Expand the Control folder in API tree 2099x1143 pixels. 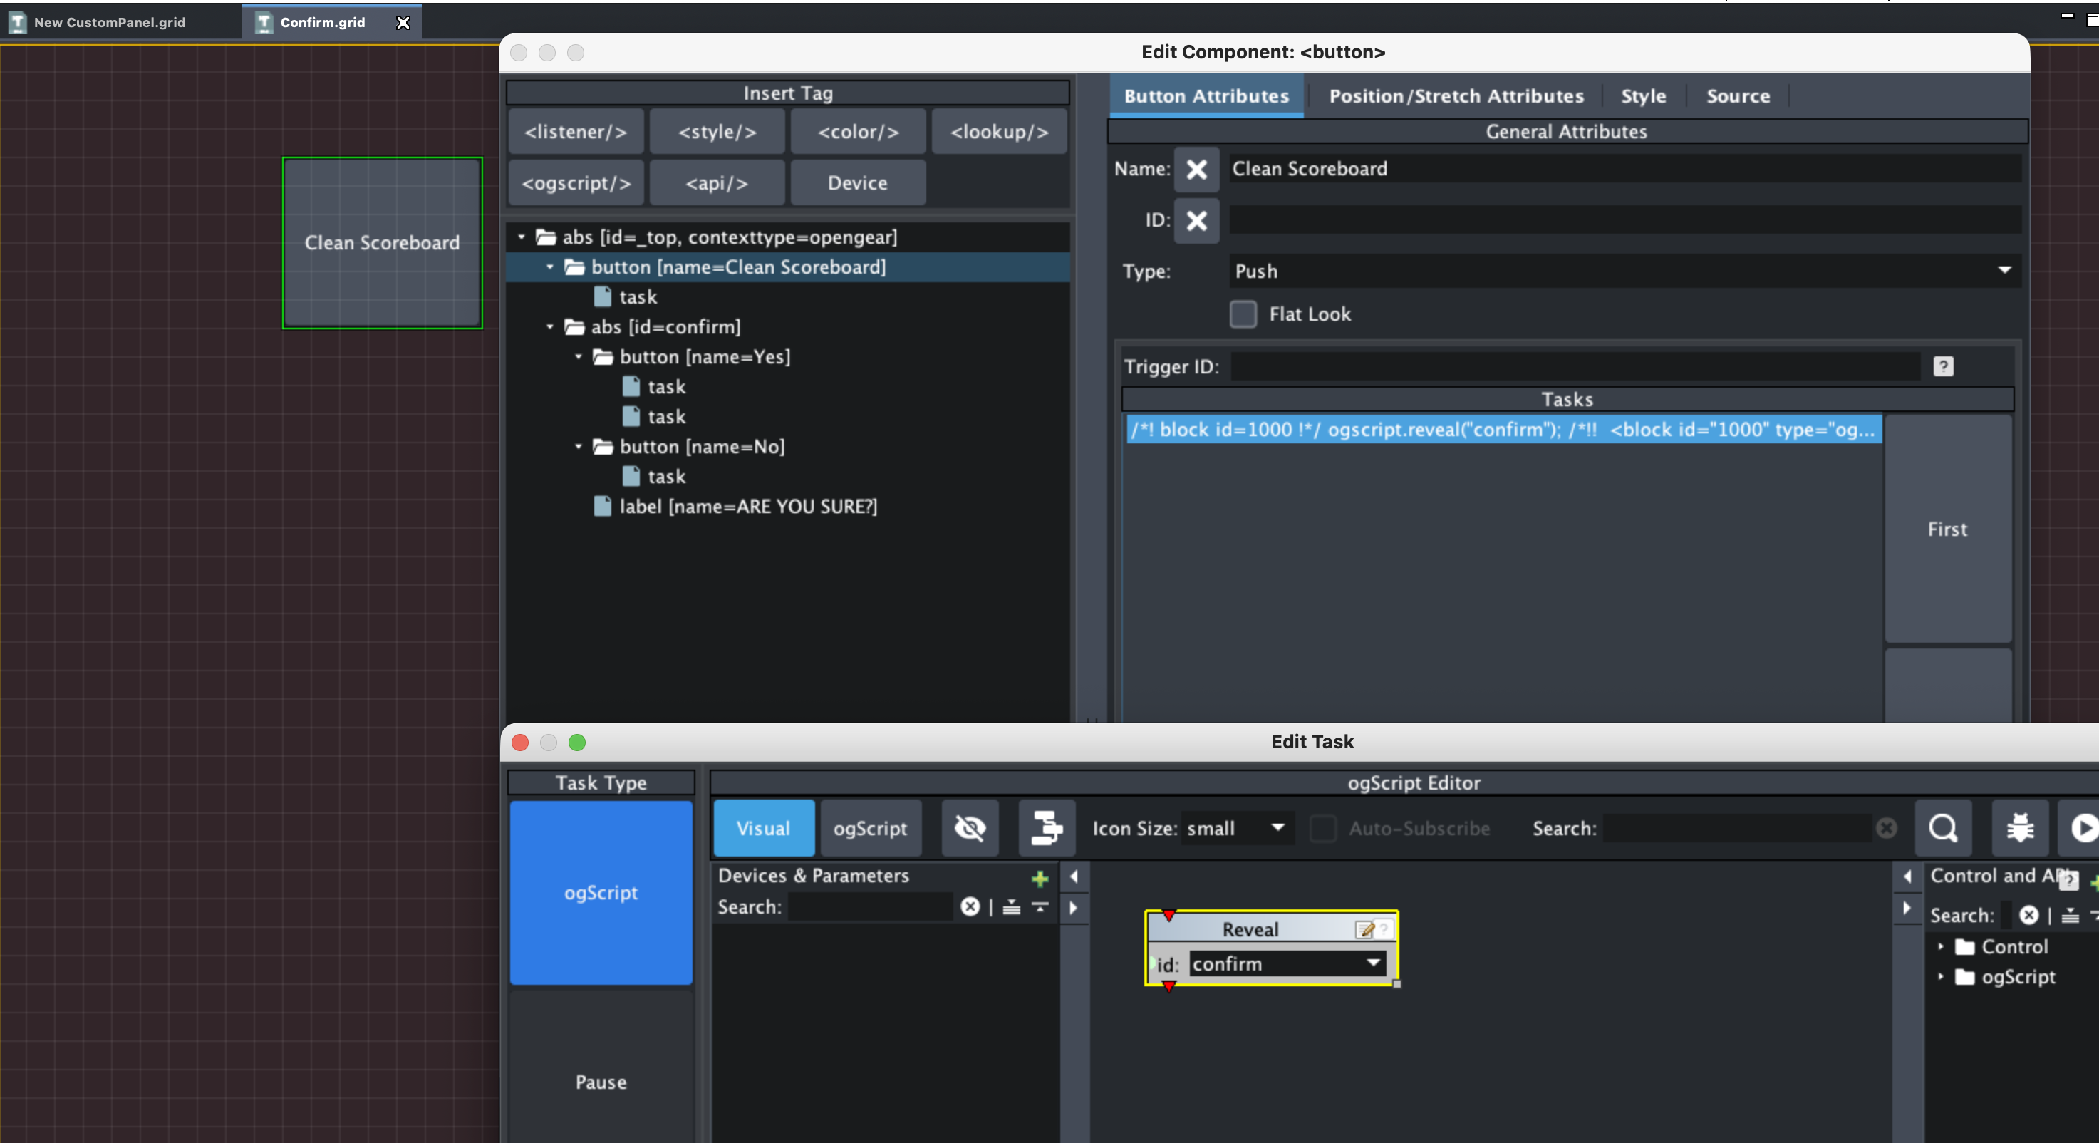[x=1941, y=946]
